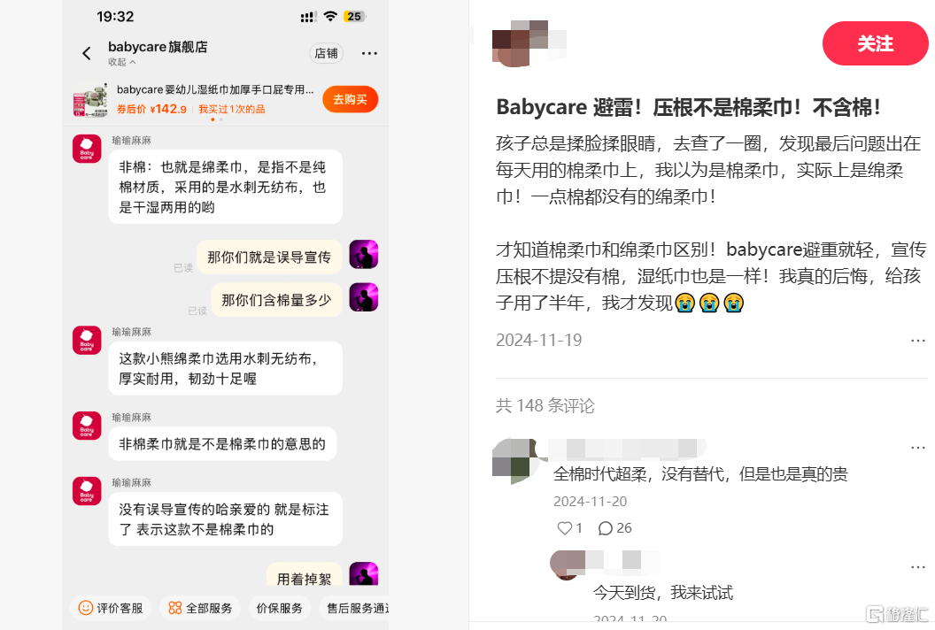Click the red 关注 follow button
The width and height of the screenshot is (935, 630).
click(875, 43)
